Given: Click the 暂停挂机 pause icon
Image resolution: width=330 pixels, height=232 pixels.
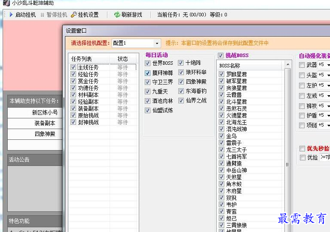Looking at the screenshot, I should pyautogui.click(x=42, y=15).
